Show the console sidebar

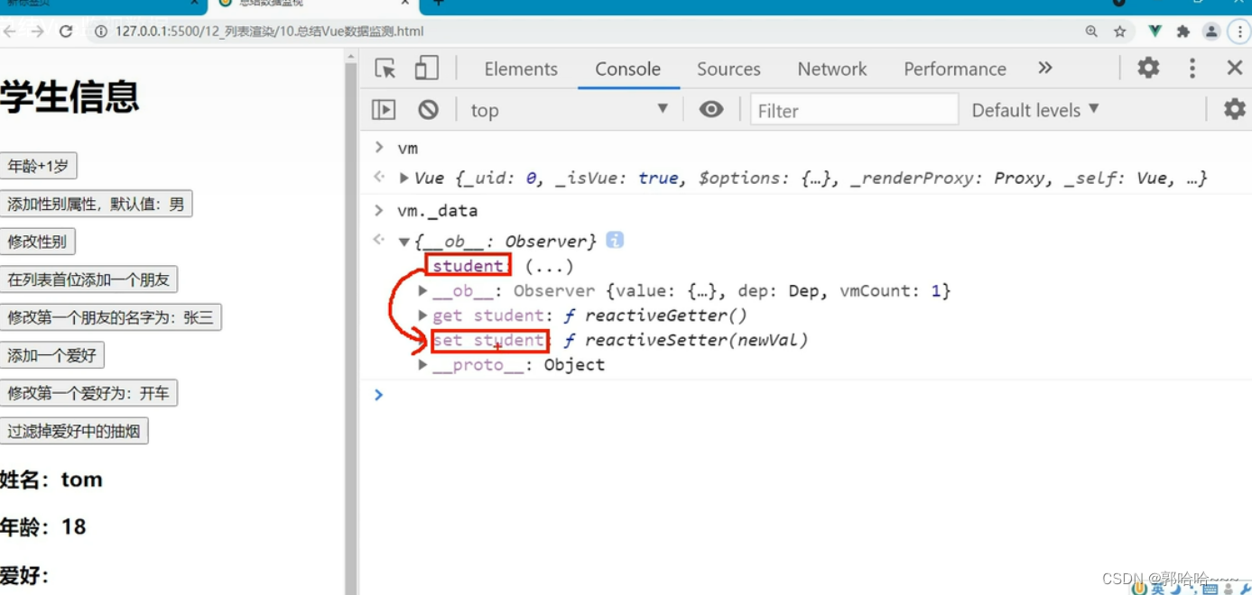[384, 110]
